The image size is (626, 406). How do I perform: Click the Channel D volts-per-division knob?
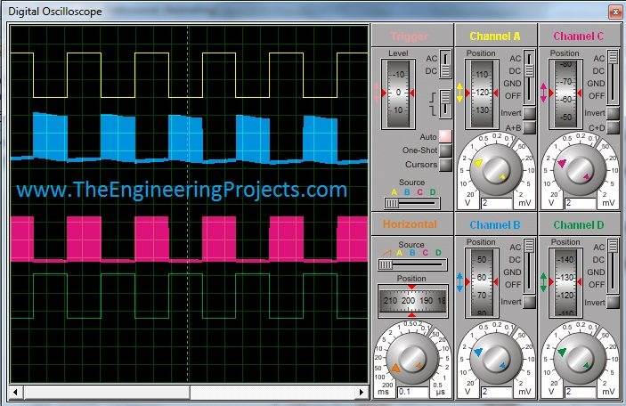pos(580,360)
